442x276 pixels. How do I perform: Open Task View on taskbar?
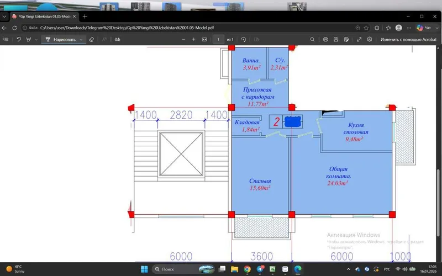pos(222,269)
